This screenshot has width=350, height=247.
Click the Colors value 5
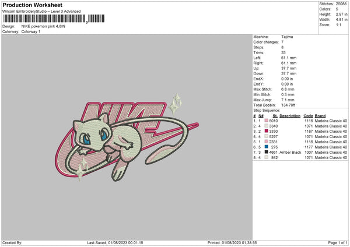[337, 9]
